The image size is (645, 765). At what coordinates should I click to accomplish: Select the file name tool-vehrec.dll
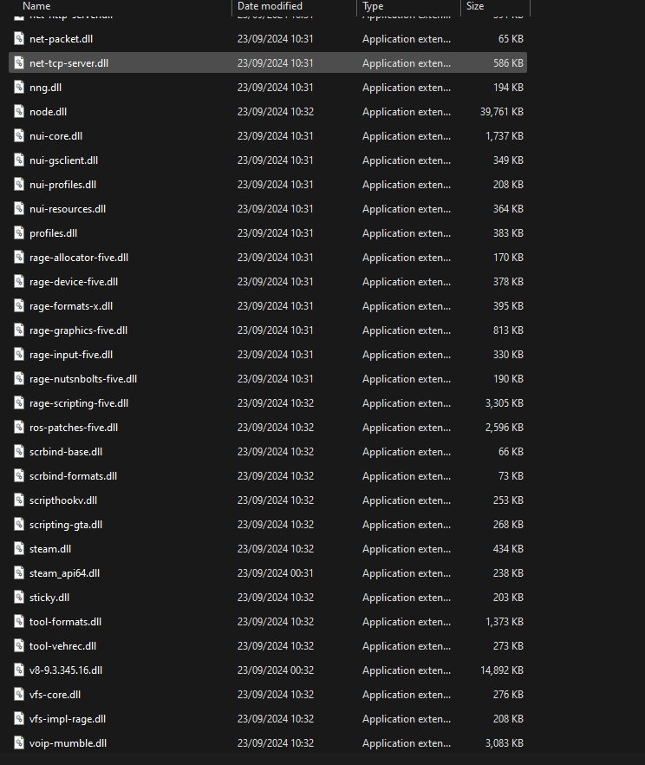point(63,646)
